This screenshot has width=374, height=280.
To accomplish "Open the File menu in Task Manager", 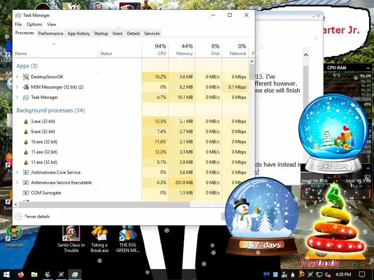I will pos(18,24).
